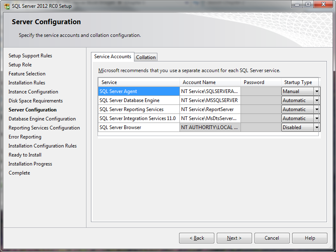Click the Feature Selection step
This screenshot has width=336, height=252.
pos(27,74)
